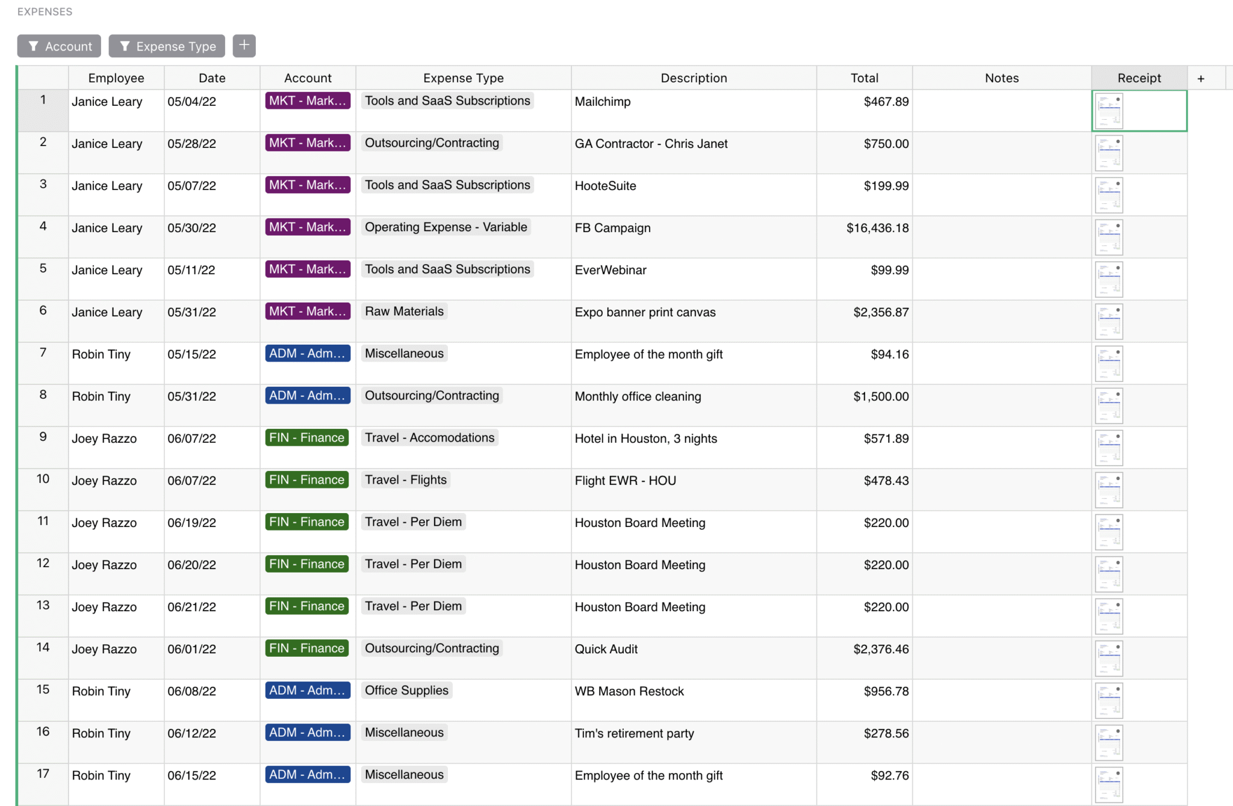View the receipt for Tim's retirement party
The image size is (1233, 806).
pyautogui.click(x=1108, y=742)
